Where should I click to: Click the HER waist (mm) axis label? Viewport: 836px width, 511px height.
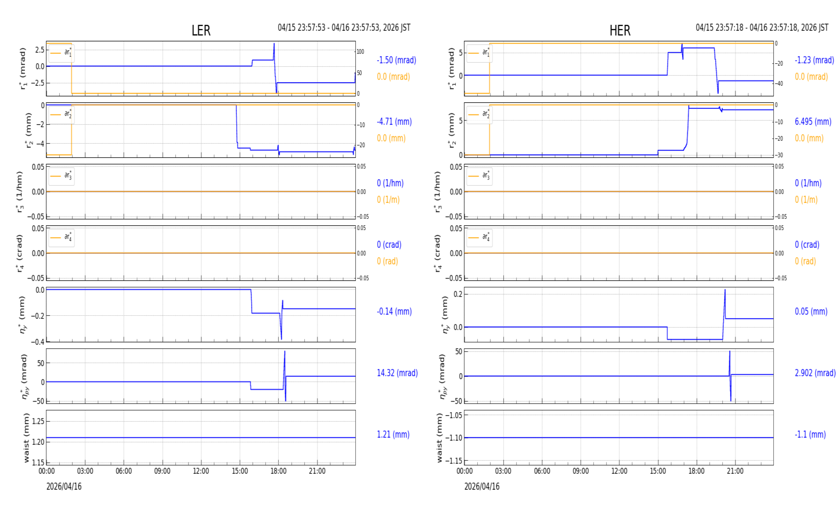click(x=440, y=438)
